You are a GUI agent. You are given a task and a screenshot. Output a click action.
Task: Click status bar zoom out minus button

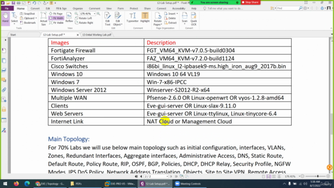tap(302, 177)
